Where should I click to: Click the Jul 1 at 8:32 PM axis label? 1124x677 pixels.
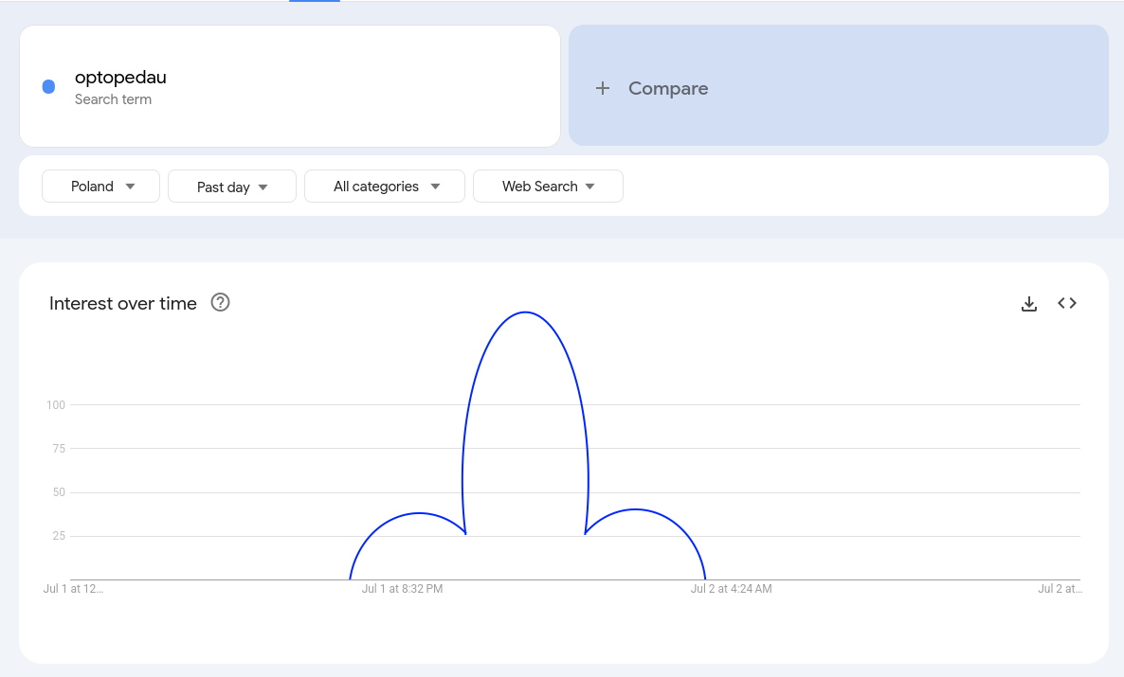(402, 589)
